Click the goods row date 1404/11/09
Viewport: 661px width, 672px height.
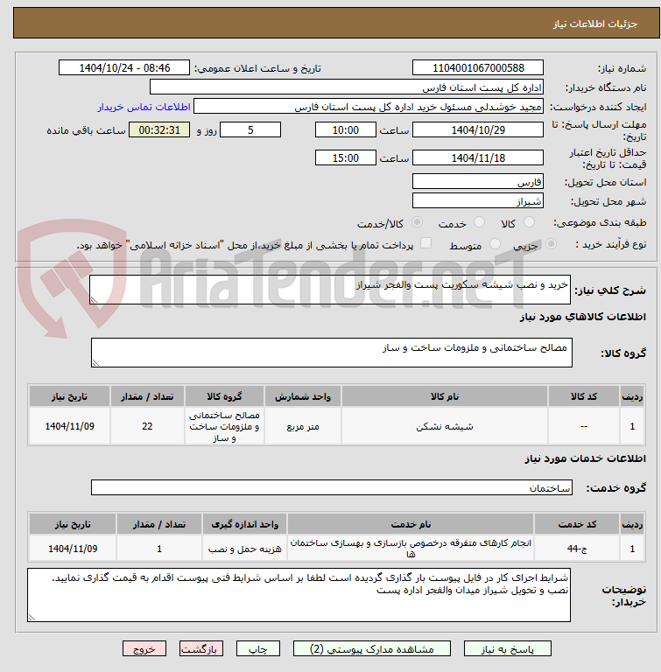pos(69,426)
